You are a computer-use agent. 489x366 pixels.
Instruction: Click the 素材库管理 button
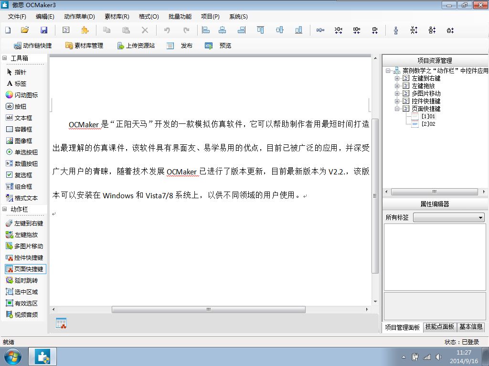tap(84, 46)
